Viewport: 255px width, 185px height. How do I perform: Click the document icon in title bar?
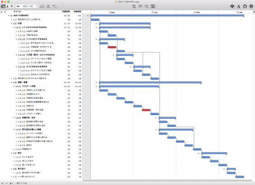[116, 2]
